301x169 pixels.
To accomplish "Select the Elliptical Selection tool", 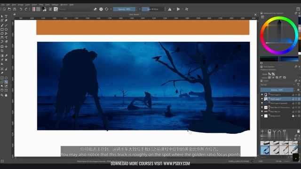I will tap(6, 78).
